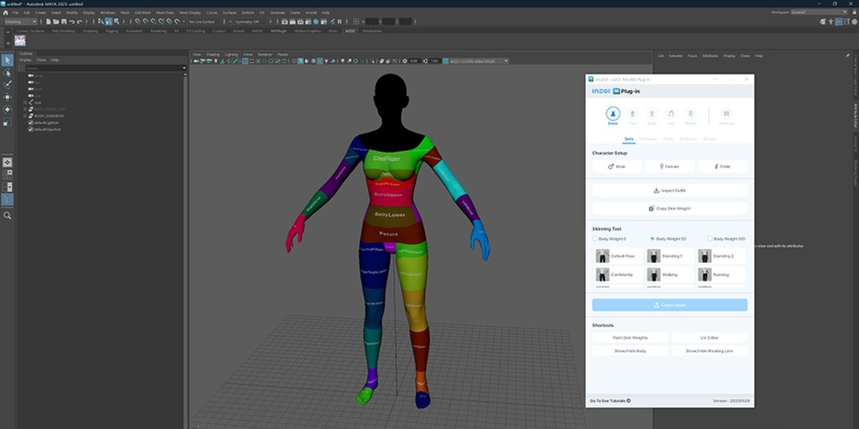Open the Symmetry Off dropdown

point(251,21)
